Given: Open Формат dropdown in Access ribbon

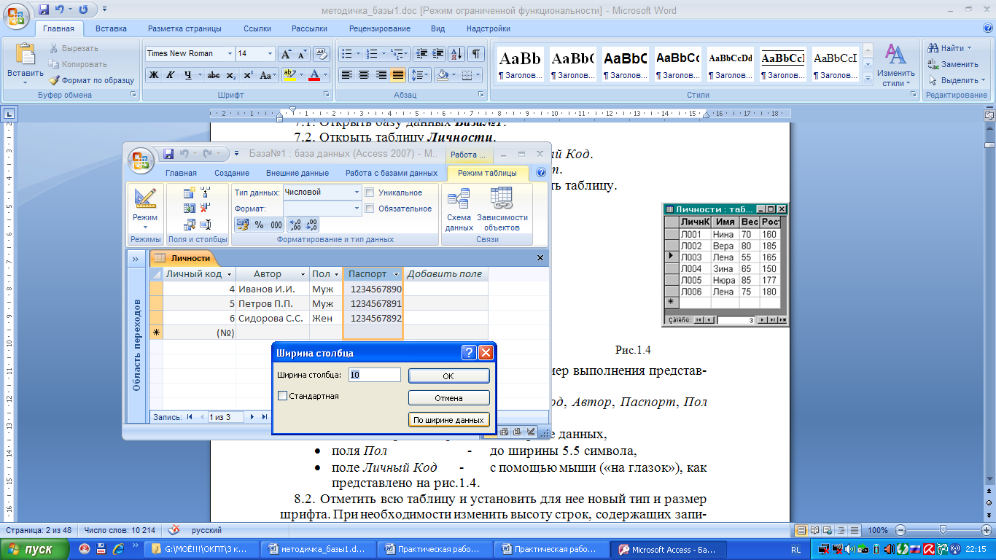Looking at the screenshot, I should [x=357, y=209].
